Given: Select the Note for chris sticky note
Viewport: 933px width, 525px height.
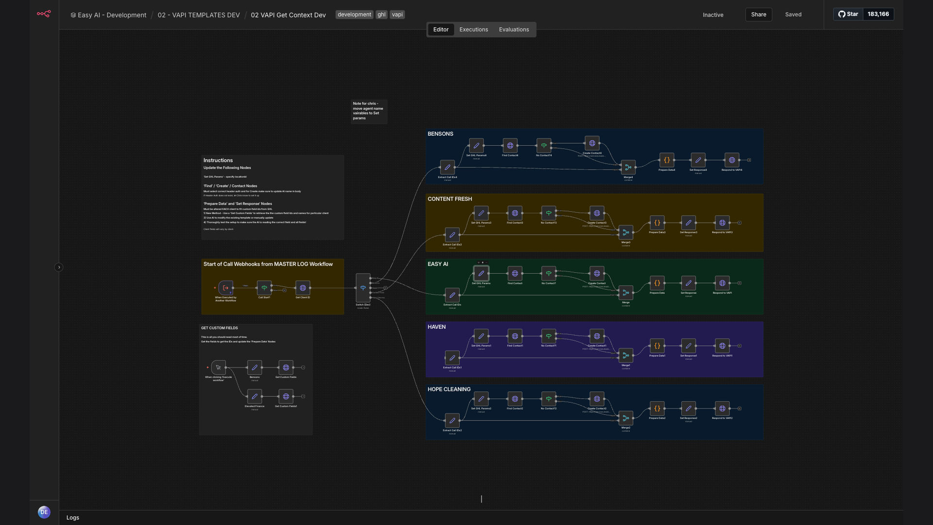Looking at the screenshot, I should tap(369, 111).
